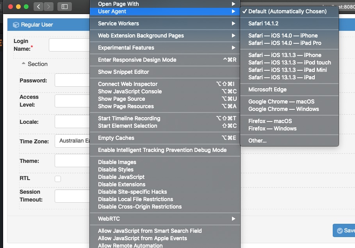Choose Start Element Selection
This screenshot has height=248, width=355.
(165, 126)
